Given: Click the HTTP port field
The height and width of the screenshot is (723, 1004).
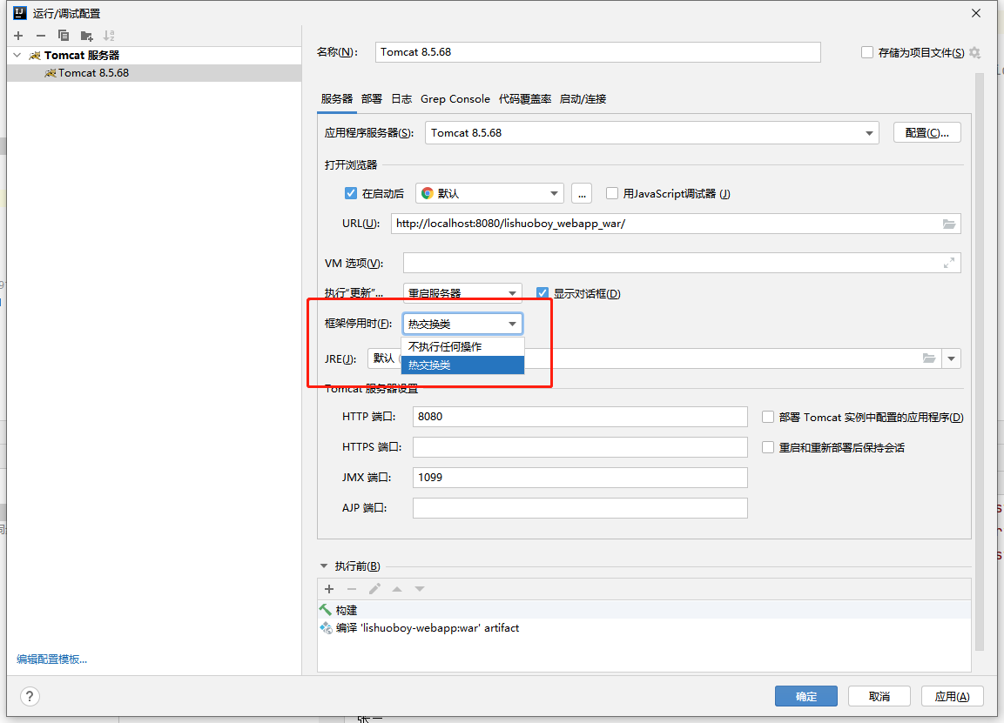Looking at the screenshot, I should pos(580,417).
